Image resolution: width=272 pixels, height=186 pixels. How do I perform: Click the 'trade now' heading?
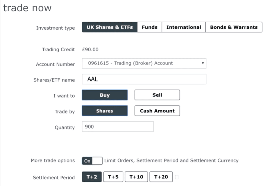(27, 8)
